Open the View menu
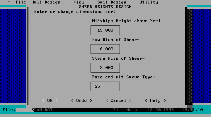211x117 pixels. (79, 2)
